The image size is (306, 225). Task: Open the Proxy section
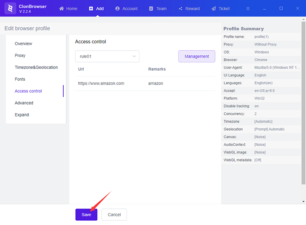click(20, 55)
